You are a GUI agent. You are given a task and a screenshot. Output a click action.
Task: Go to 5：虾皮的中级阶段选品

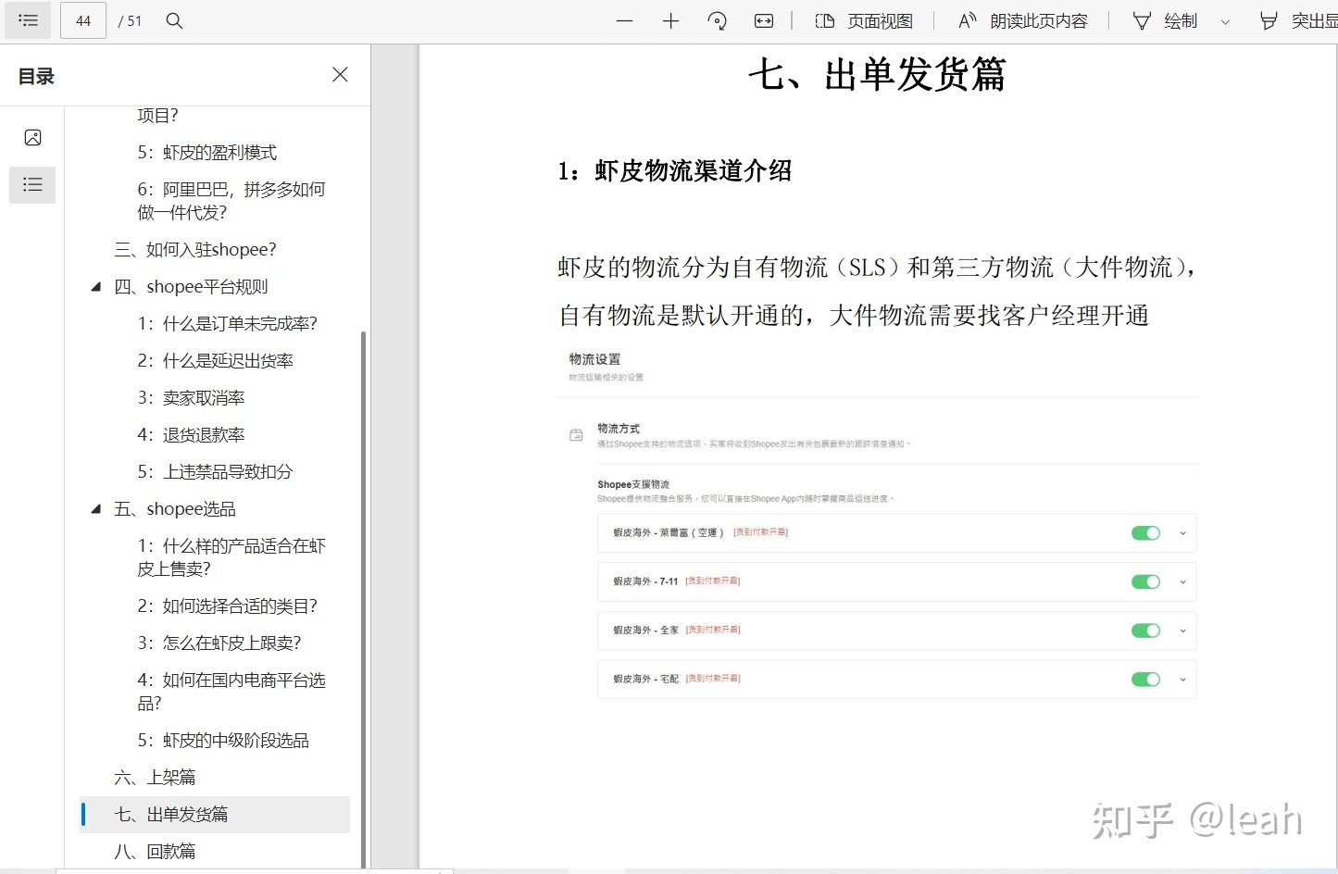pyautogui.click(x=223, y=740)
